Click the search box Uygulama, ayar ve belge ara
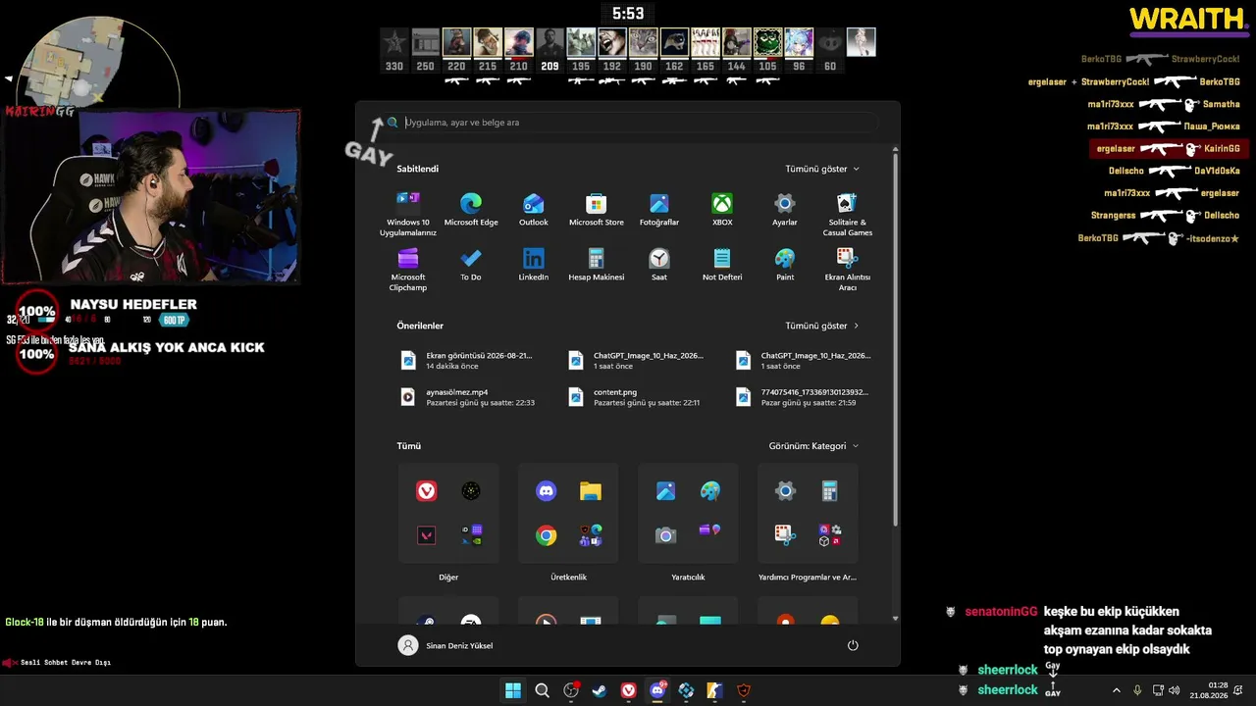Viewport: 1256px width, 706px height. 628,123
